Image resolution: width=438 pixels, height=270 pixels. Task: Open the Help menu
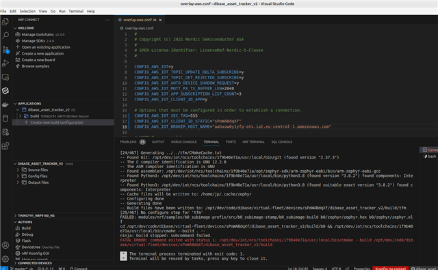(91, 11)
